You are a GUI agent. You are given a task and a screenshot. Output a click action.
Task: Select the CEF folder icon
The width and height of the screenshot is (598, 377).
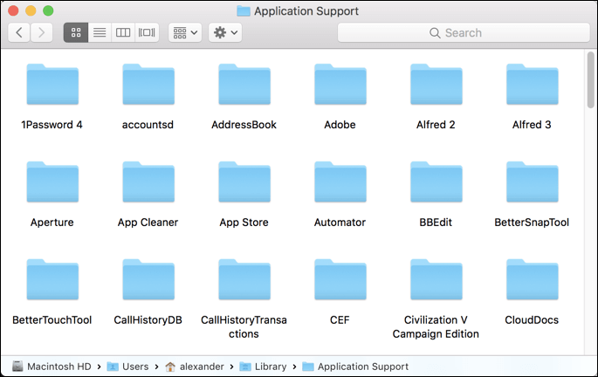pyautogui.click(x=340, y=279)
